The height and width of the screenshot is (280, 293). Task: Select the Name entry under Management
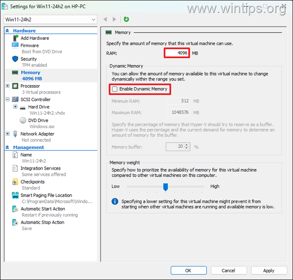(26, 155)
